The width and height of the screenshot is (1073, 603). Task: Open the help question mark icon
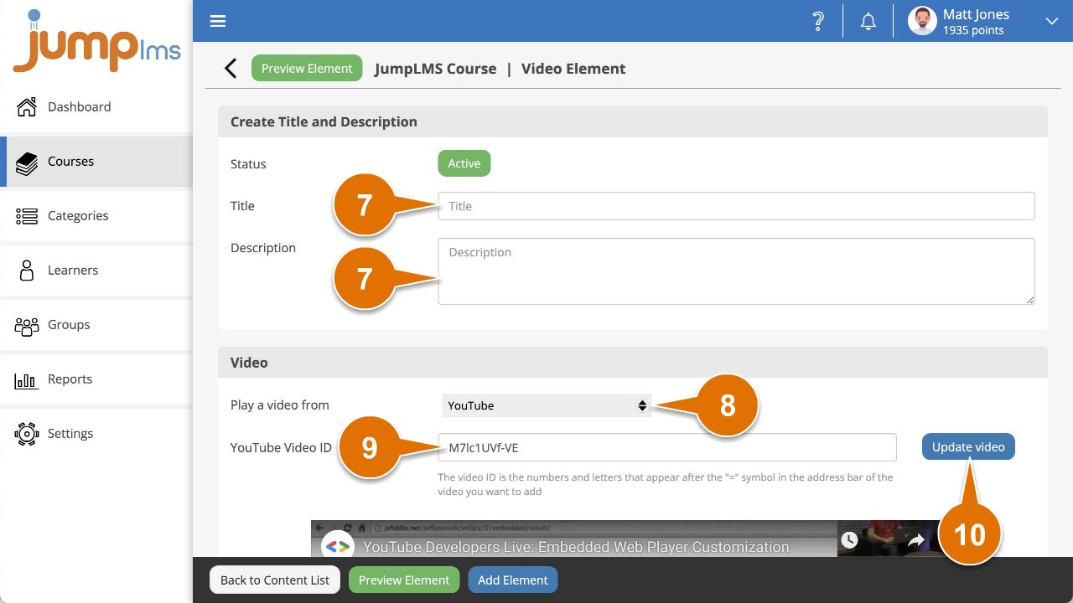click(818, 22)
